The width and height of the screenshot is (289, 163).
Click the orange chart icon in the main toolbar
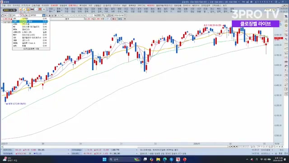click(20, 9)
